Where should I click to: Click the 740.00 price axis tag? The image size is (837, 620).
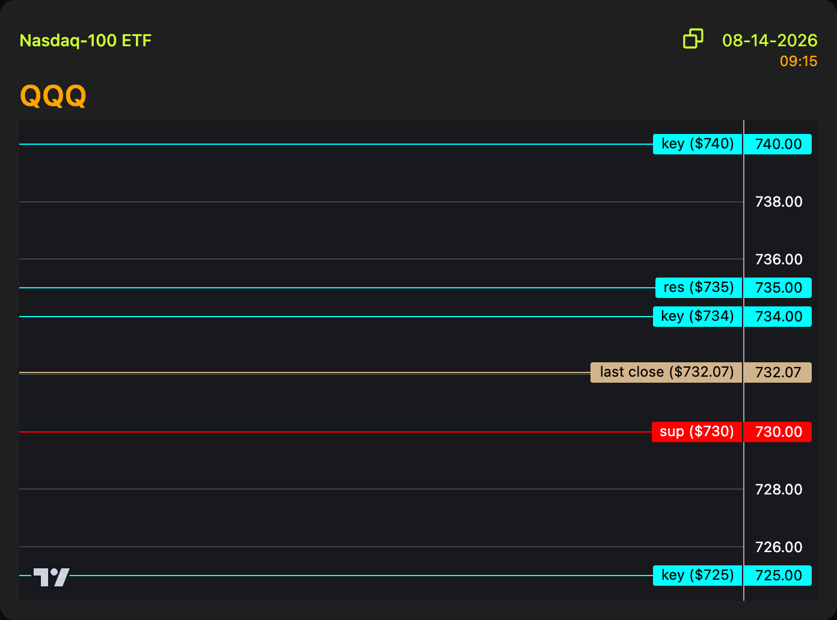point(778,144)
